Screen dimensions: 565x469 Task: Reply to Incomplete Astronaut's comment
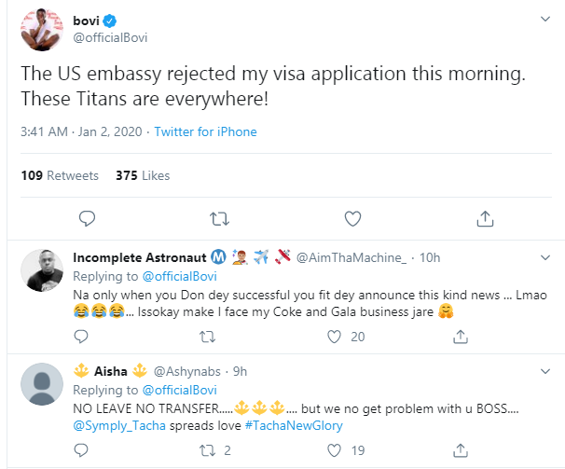[x=81, y=337]
